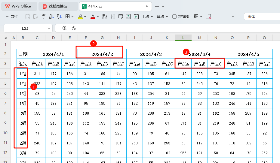Select cell Q4 with value 226

point(264,74)
